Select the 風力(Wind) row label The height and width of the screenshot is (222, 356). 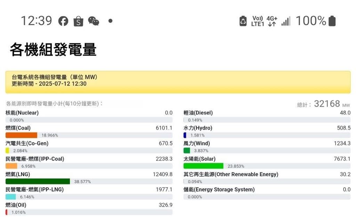pyautogui.click(x=197, y=143)
